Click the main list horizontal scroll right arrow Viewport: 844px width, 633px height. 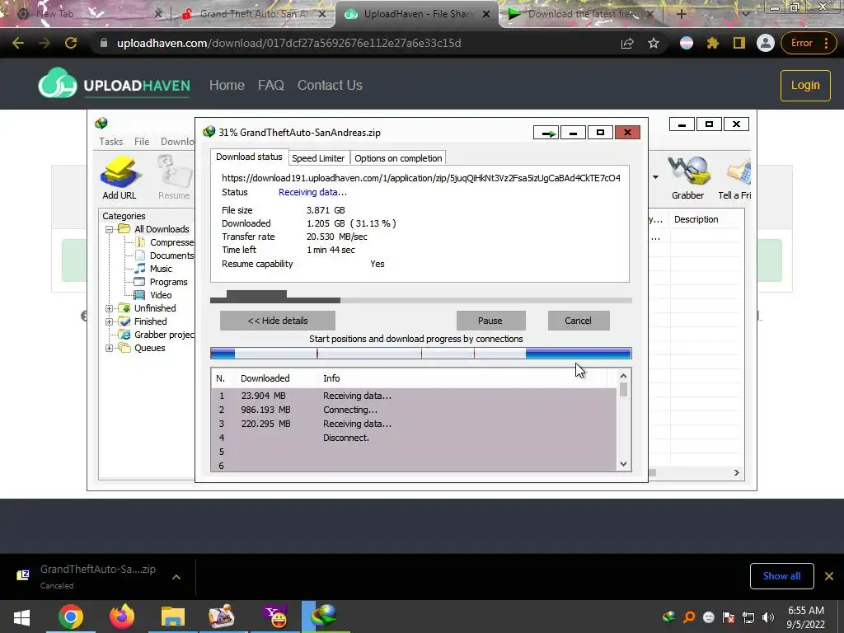pos(737,472)
